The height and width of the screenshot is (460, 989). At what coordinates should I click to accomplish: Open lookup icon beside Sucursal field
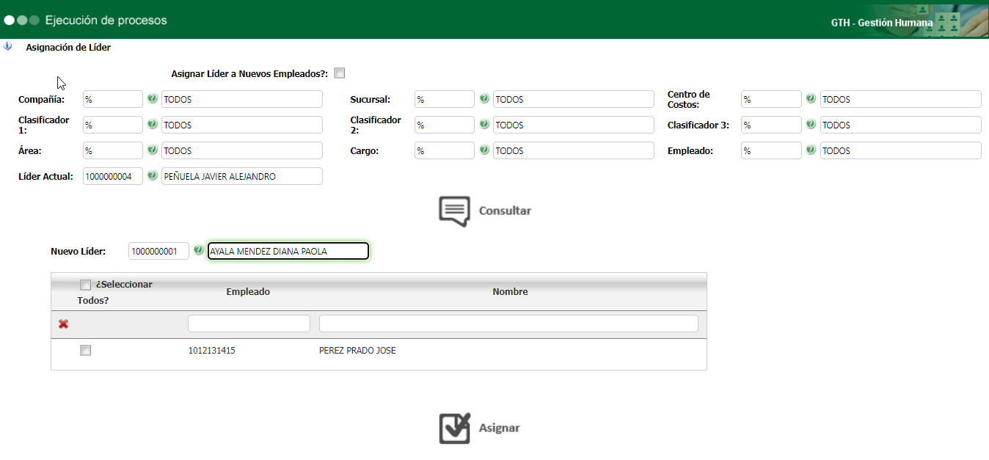[484, 99]
